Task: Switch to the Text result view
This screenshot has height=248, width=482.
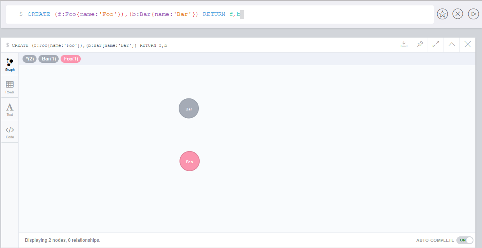Action: click(9, 109)
